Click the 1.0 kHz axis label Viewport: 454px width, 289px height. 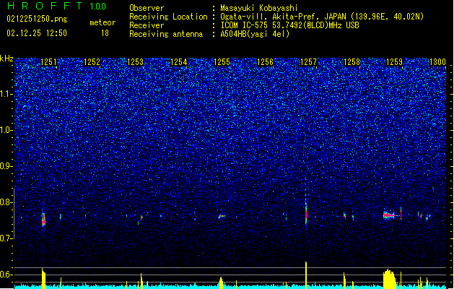[6, 130]
